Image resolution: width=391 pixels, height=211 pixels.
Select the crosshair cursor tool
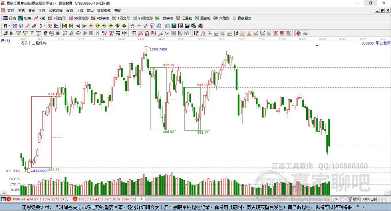pos(139,26)
